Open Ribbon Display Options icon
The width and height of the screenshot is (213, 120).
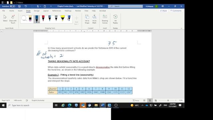(x=162, y=6)
